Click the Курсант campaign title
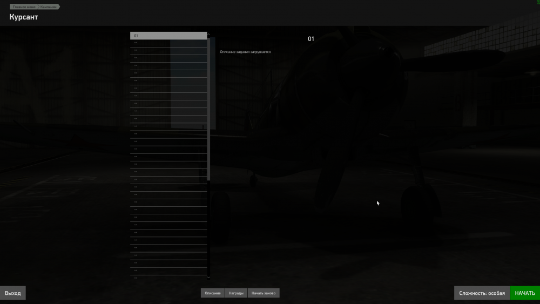Image resolution: width=540 pixels, height=304 pixels. (x=23, y=17)
